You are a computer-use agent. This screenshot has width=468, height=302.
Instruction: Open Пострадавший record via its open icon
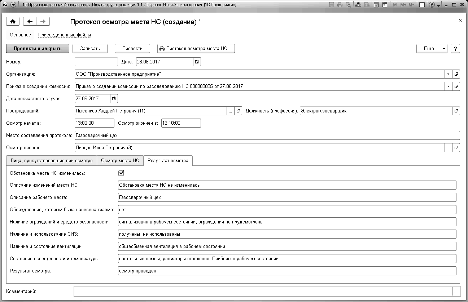(x=238, y=111)
